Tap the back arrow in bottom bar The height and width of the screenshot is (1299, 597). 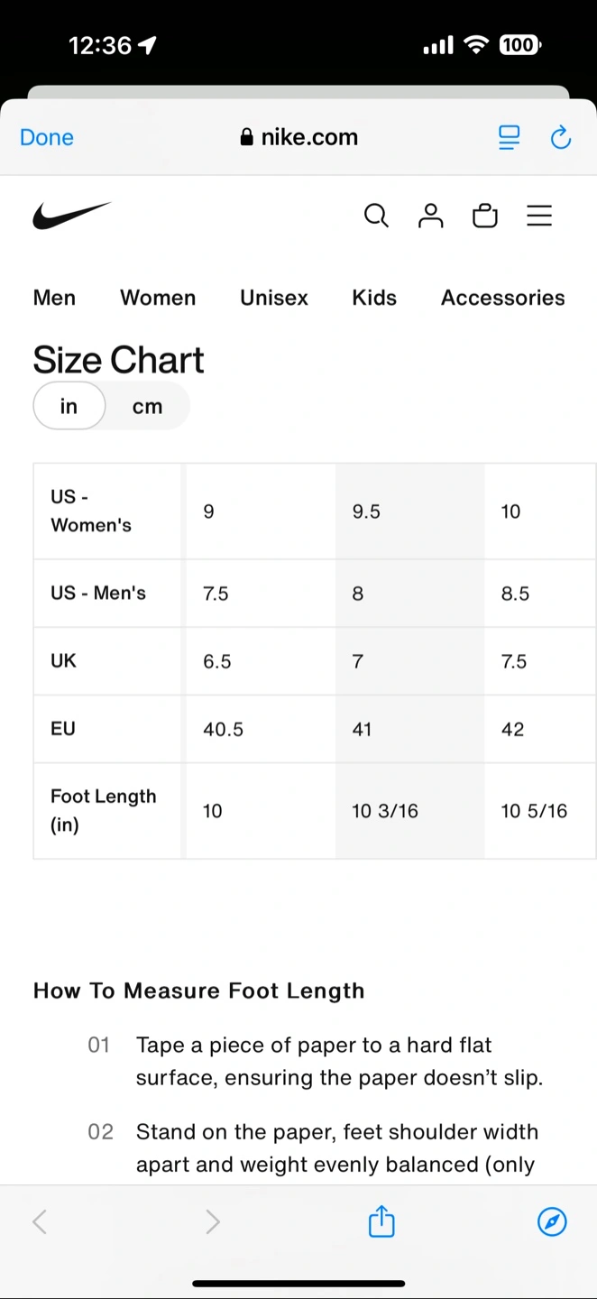[39, 1221]
